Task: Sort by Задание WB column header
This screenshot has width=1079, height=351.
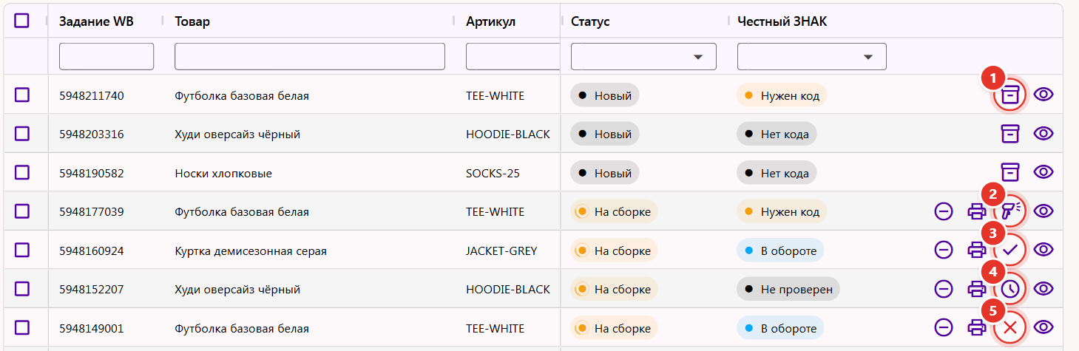Action: 96,21
